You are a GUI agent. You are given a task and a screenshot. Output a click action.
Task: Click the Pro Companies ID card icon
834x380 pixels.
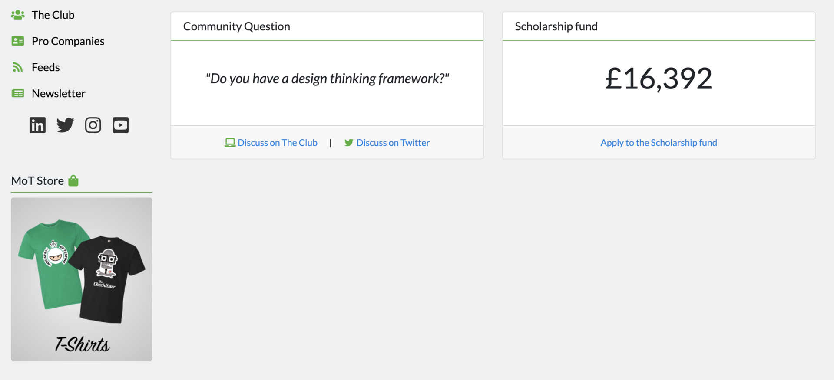(x=18, y=41)
